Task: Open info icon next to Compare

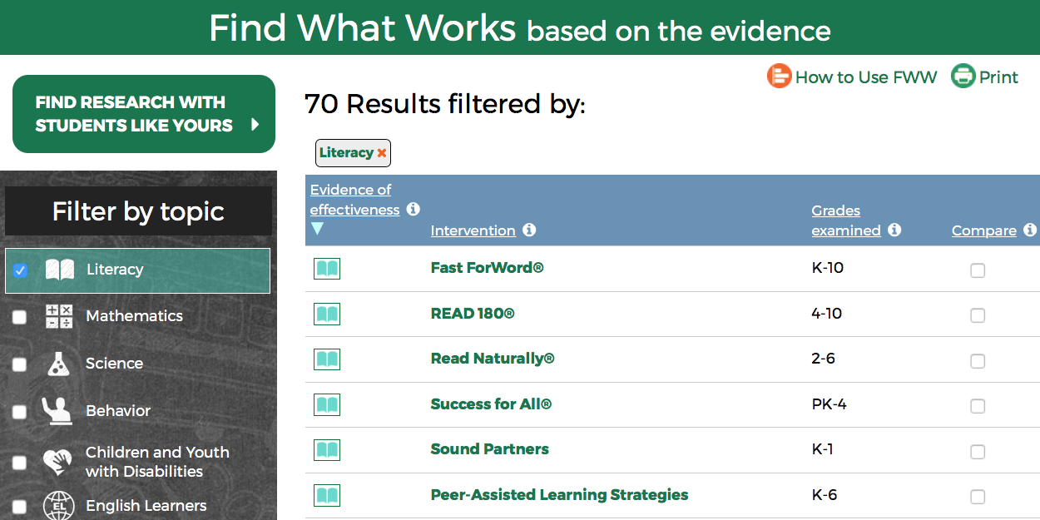Action: coord(1030,230)
